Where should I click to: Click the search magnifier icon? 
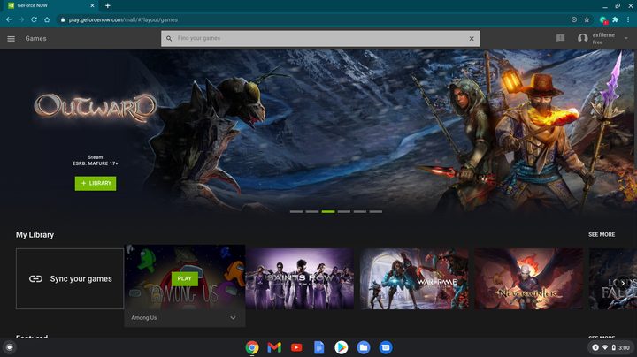click(x=169, y=39)
